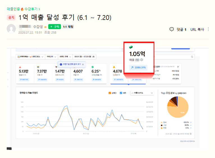Click the help icon beside 구매전환율
215x158 pixels.
101,75
